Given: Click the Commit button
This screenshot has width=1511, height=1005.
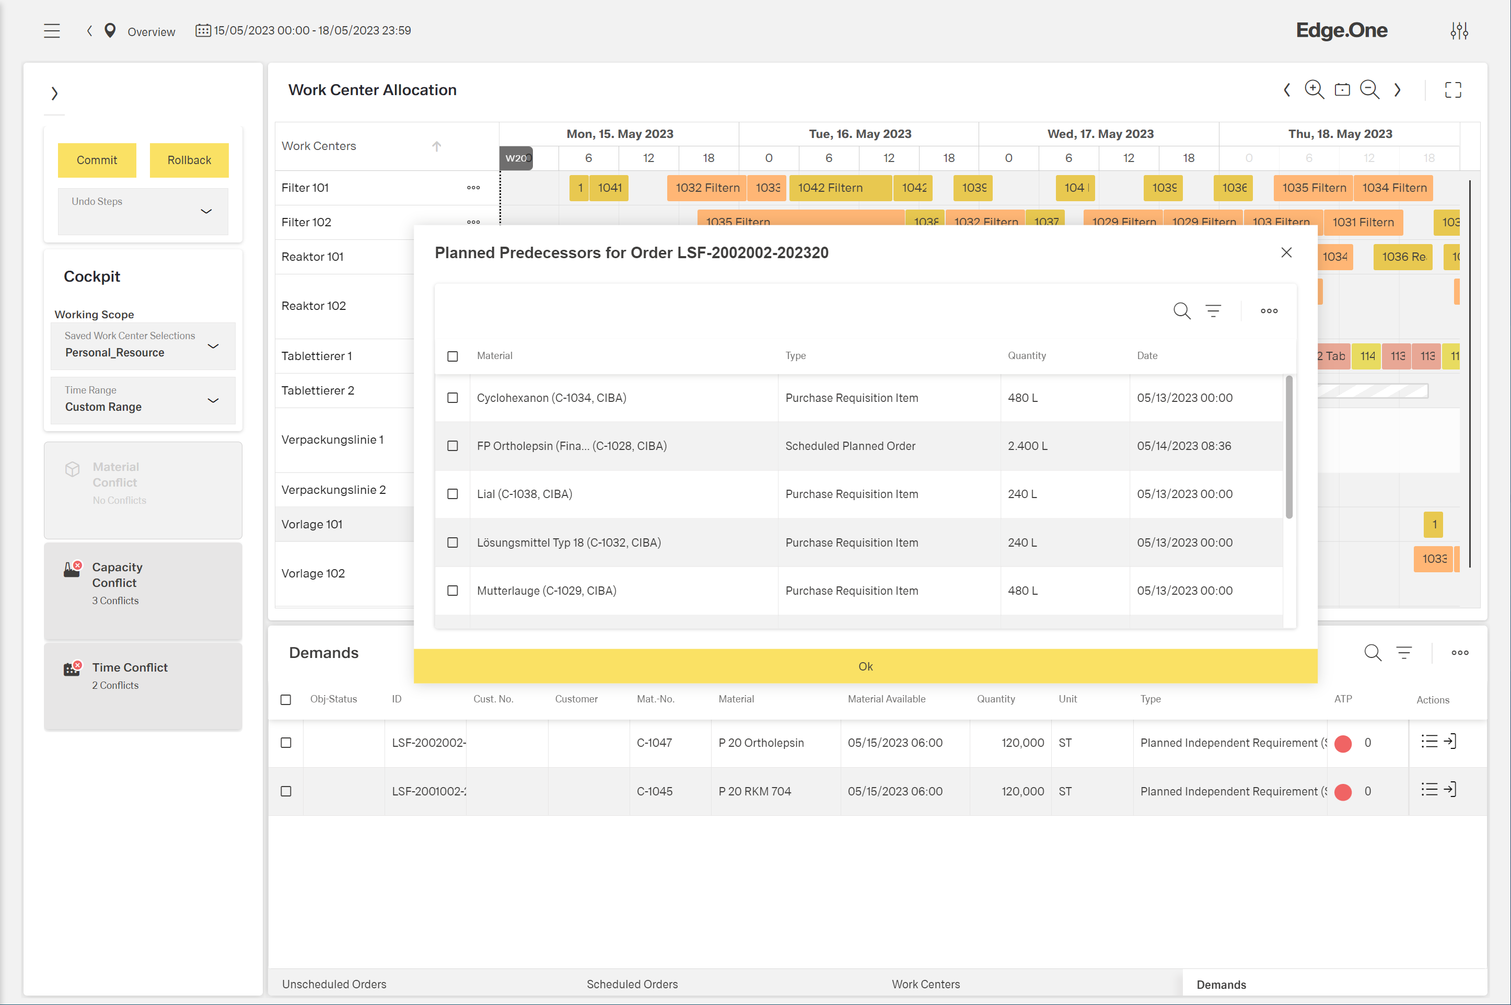Looking at the screenshot, I should coord(97,160).
